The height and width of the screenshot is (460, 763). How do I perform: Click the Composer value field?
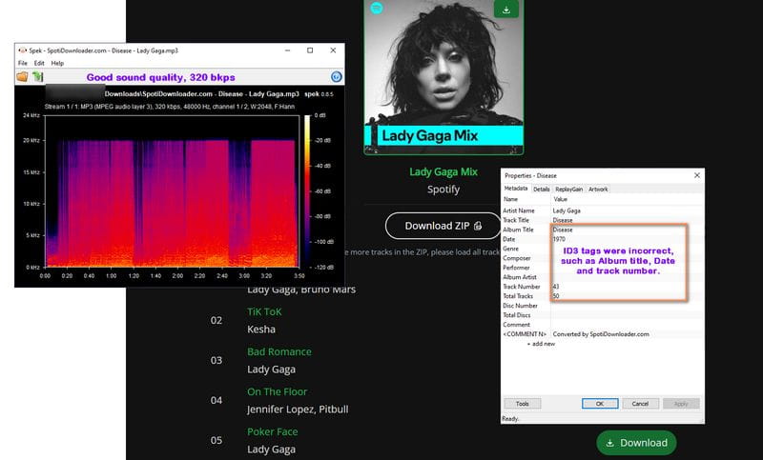(627, 258)
